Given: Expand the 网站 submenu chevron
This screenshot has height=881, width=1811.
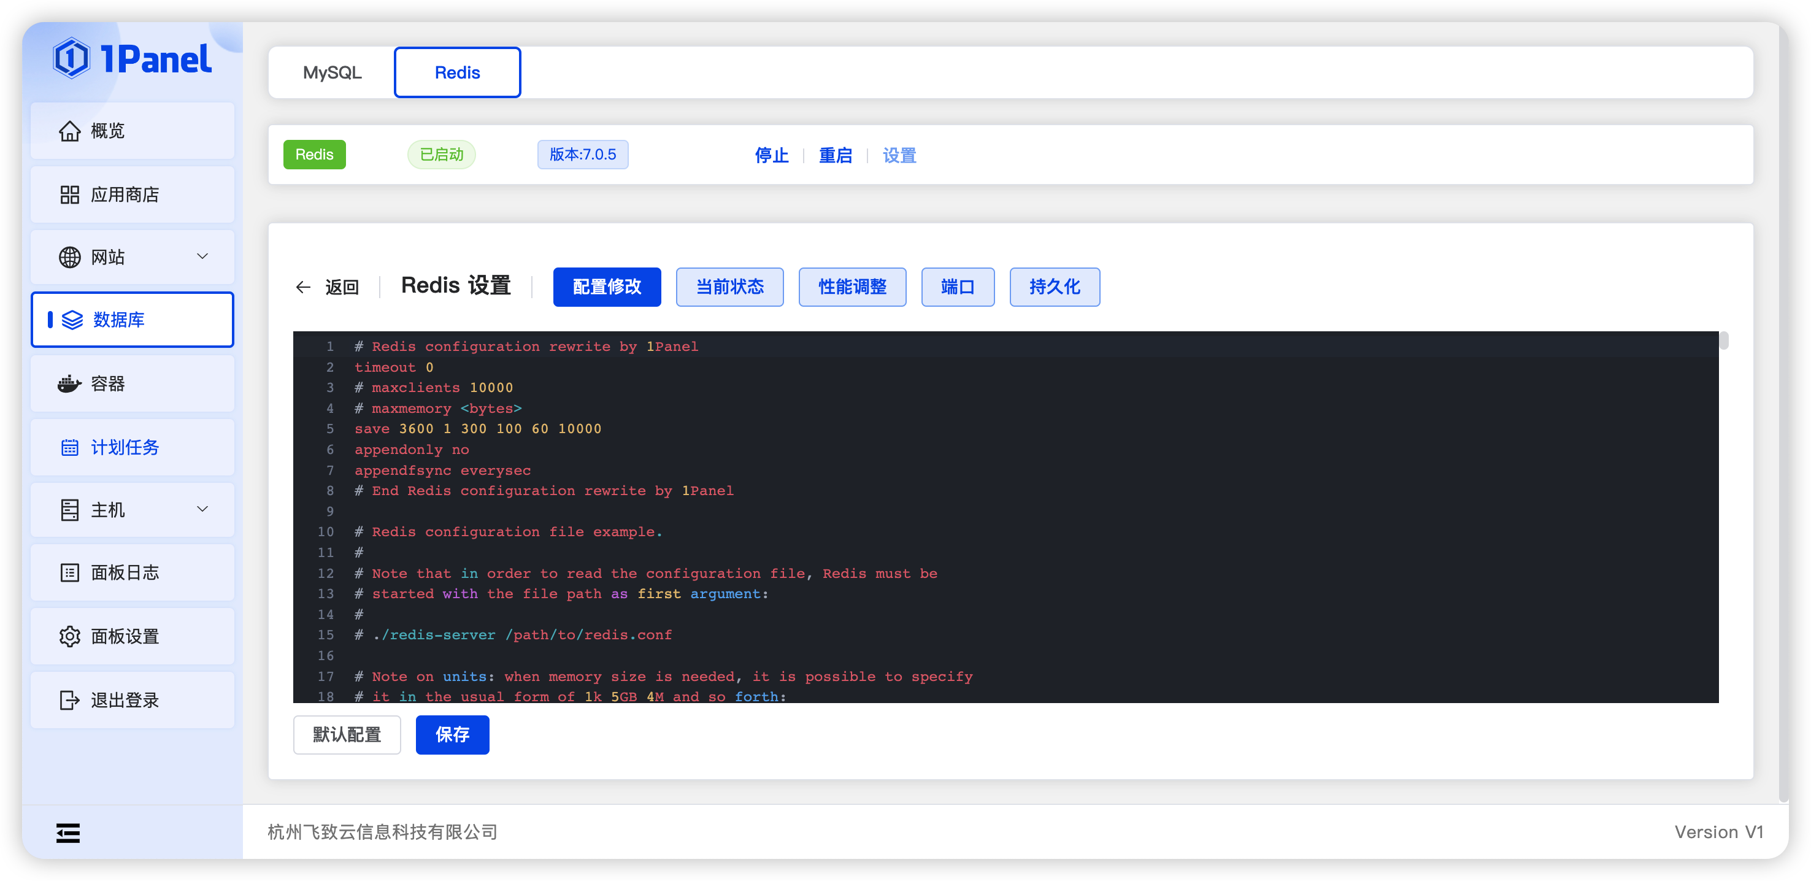Looking at the screenshot, I should [x=202, y=256].
